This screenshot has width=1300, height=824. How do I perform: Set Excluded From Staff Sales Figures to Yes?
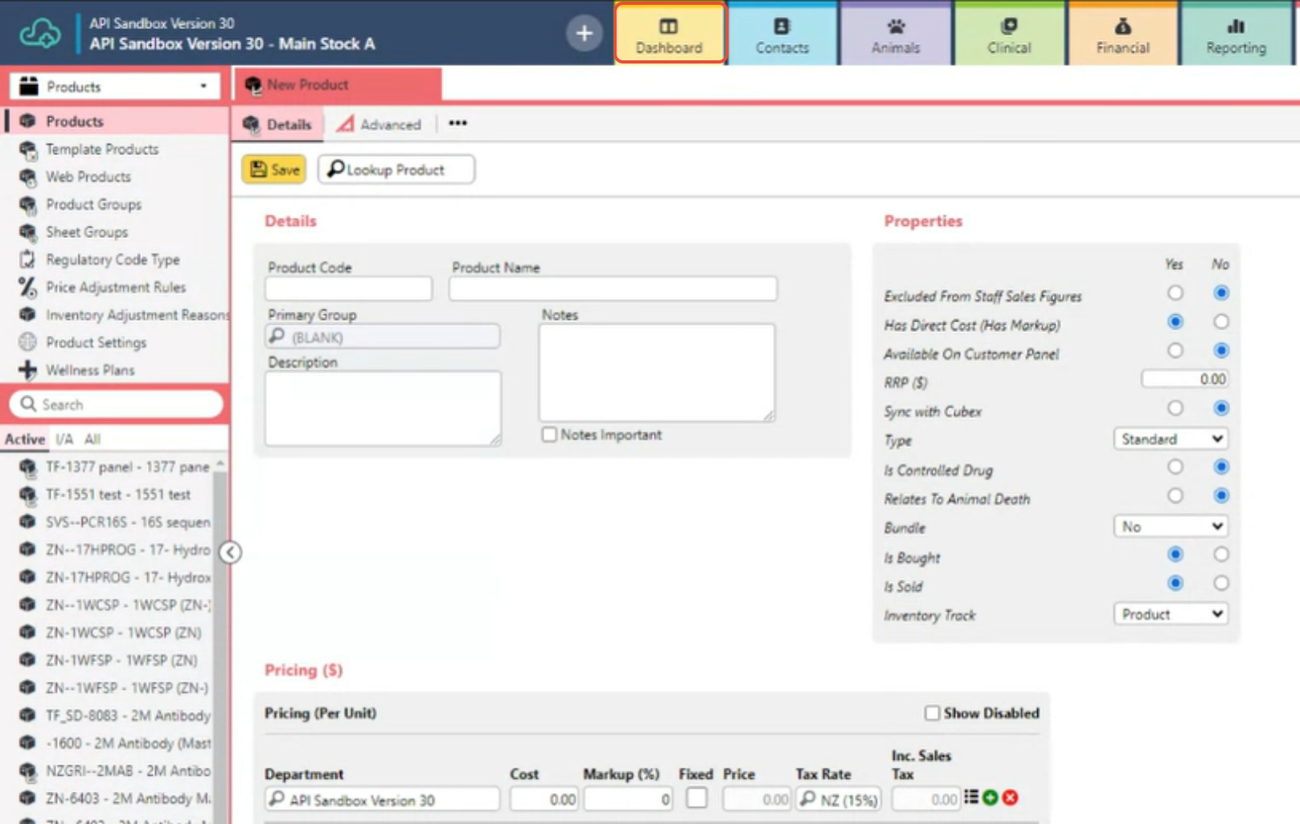pyautogui.click(x=1175, y=293)
